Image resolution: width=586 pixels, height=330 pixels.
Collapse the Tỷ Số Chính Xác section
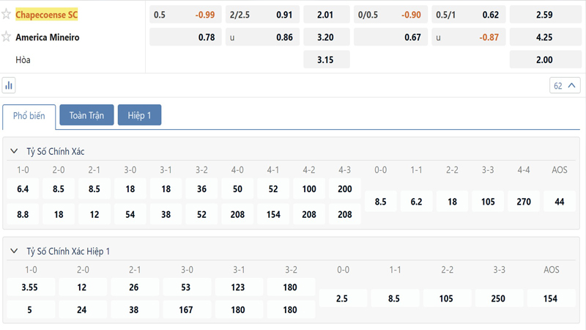[x=14, y=151]
